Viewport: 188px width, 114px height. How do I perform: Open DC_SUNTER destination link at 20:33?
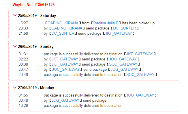point(125,28)
